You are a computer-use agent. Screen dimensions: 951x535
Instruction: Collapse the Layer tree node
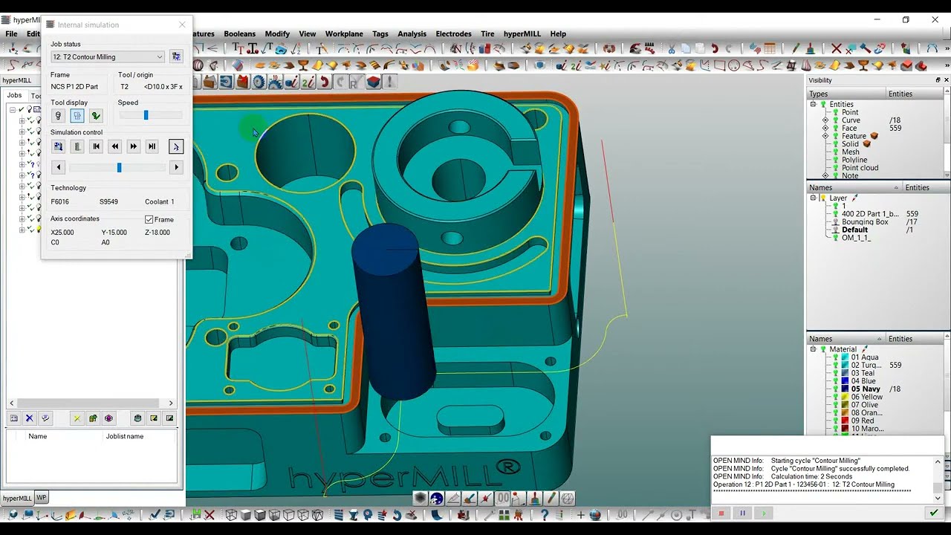click(814, 198)
